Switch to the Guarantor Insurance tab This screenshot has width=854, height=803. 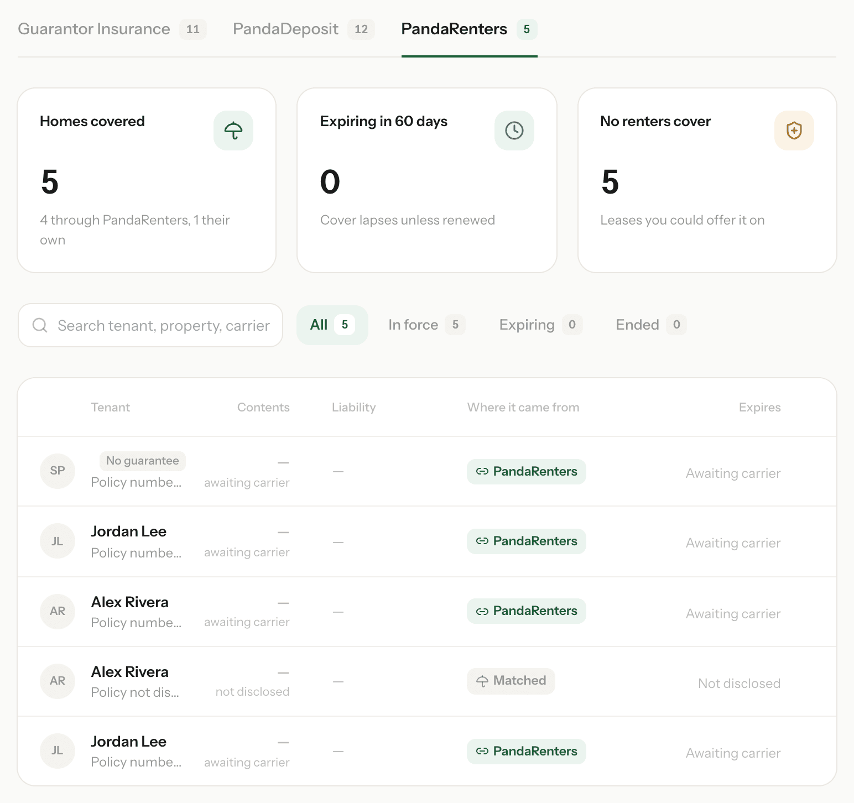click(x=112, y=29)
